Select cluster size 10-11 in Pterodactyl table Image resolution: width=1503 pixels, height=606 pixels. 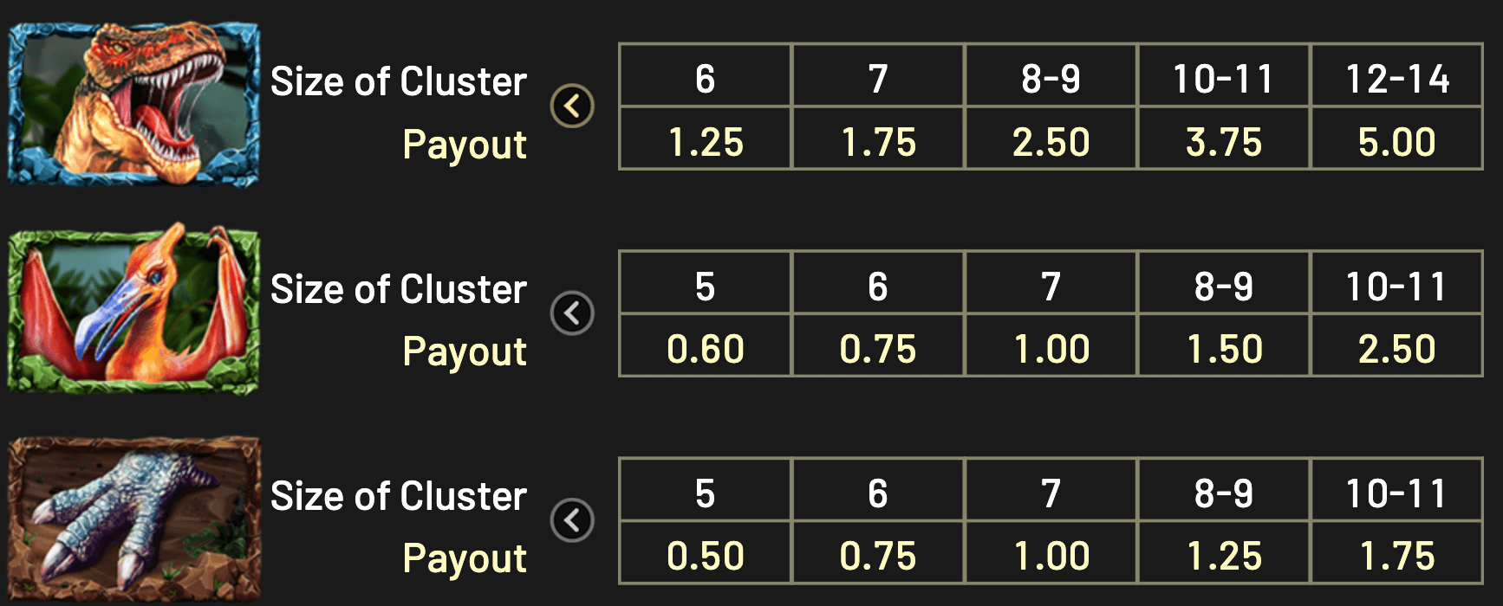click(1396, 287)
